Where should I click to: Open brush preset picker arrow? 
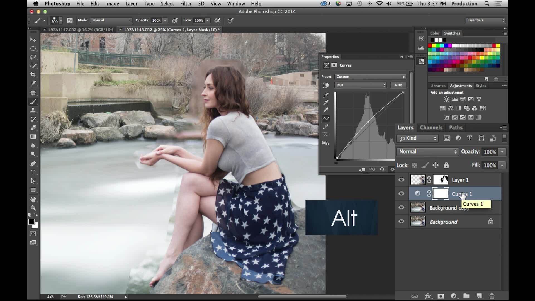tap(61, 20)
